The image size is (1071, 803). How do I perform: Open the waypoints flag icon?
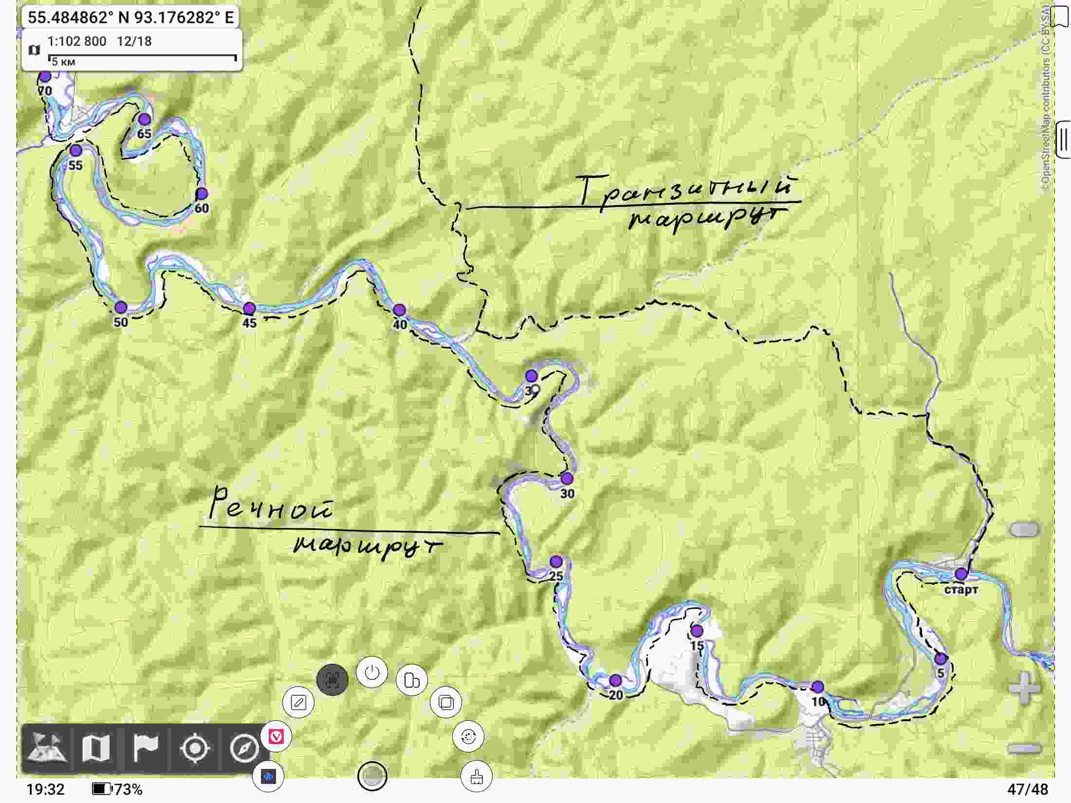tap(145, 748)
